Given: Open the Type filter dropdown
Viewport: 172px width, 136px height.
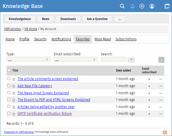Looking at the screenshot, I should [x=28, y=59].
